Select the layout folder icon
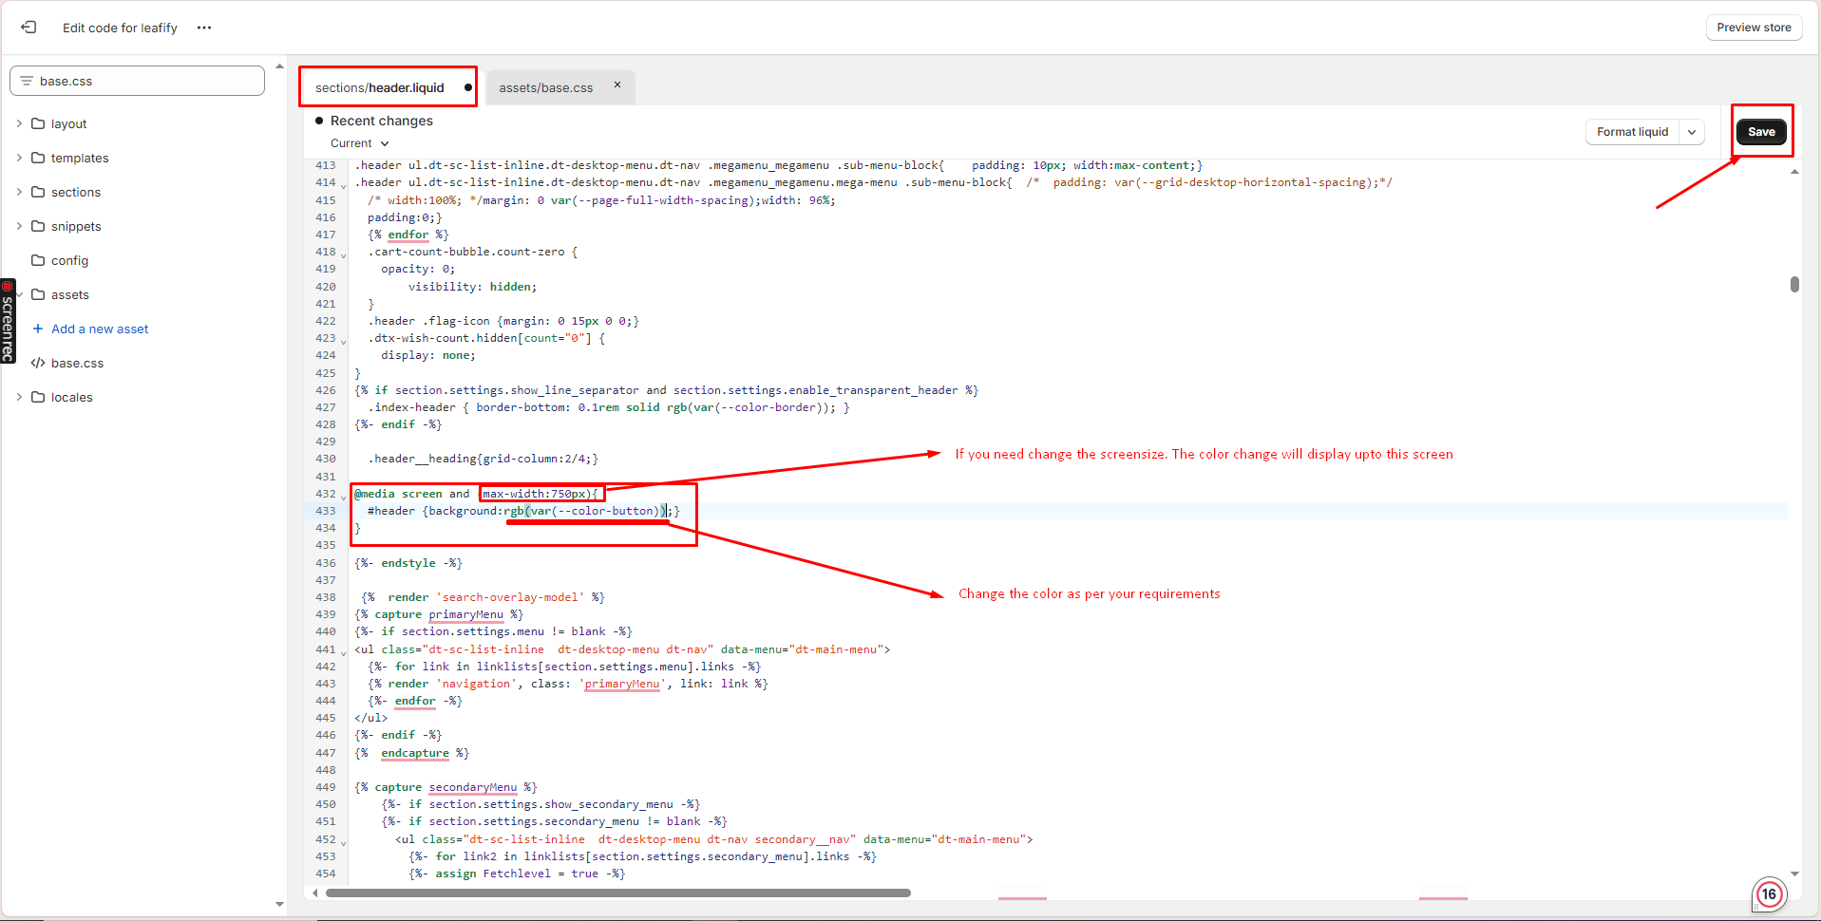The width and height of the screenshot is (1821, 921). [x=38, y=123]
